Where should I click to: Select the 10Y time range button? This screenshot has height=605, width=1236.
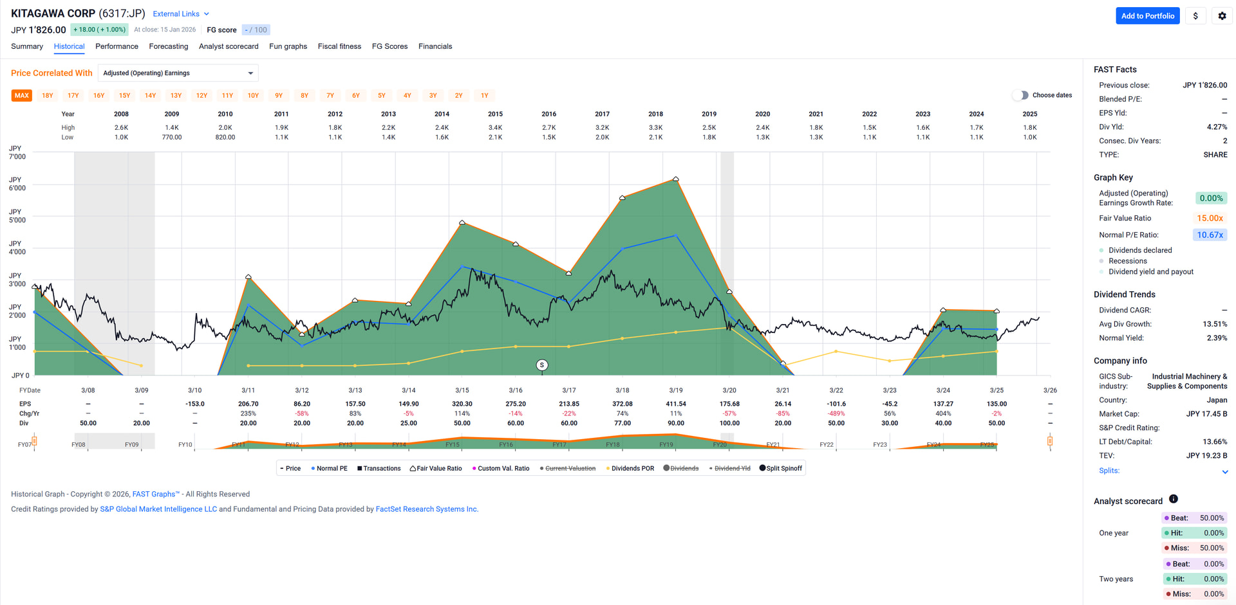253,96
